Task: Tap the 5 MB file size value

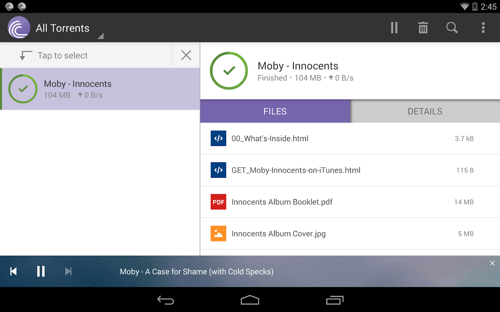Action: (x=466, y=234)
